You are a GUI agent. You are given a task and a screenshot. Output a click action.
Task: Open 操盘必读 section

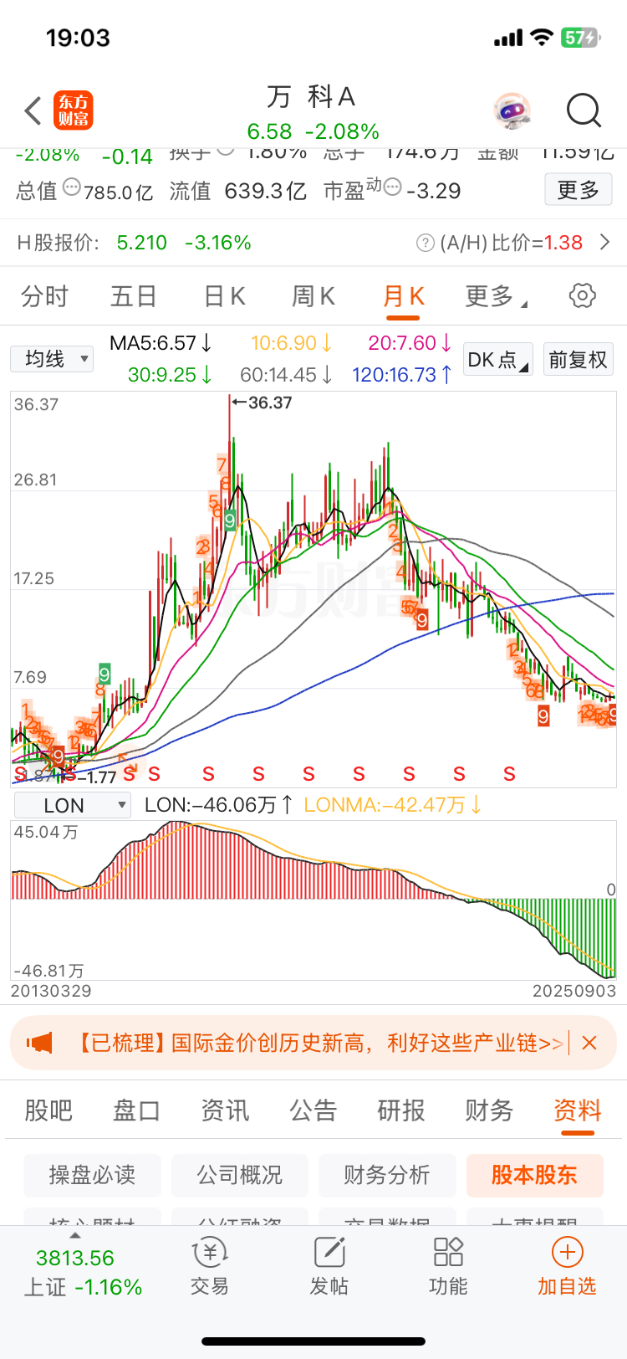pyautogui.click(x=92, y=1175)
